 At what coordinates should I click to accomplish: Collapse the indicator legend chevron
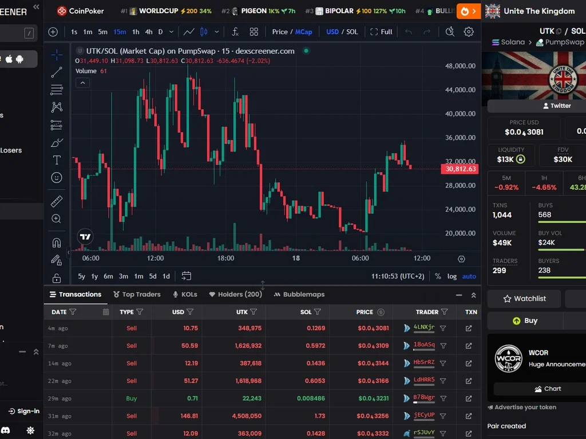(82, 83)
